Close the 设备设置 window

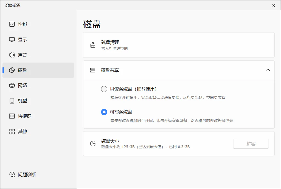273,5
